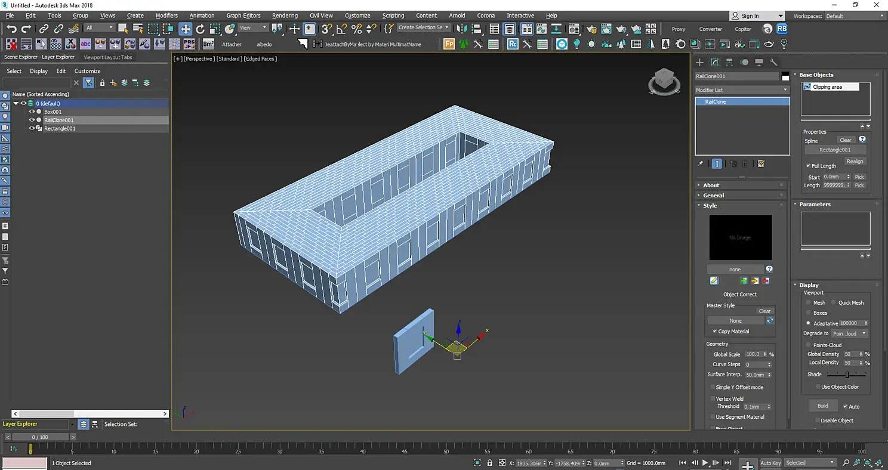Click the Build button
Viewport: 888px width, 470px height.
coord(822,406)
